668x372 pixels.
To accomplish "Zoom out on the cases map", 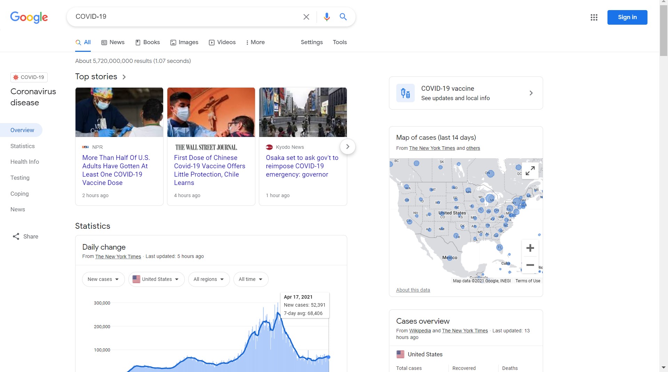I will 530,265.
